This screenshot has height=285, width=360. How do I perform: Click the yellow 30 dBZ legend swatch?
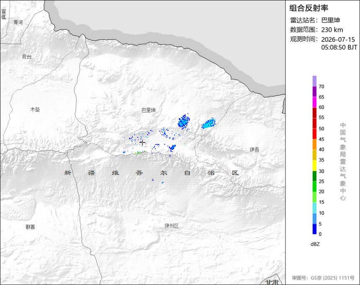coord(314,165)
